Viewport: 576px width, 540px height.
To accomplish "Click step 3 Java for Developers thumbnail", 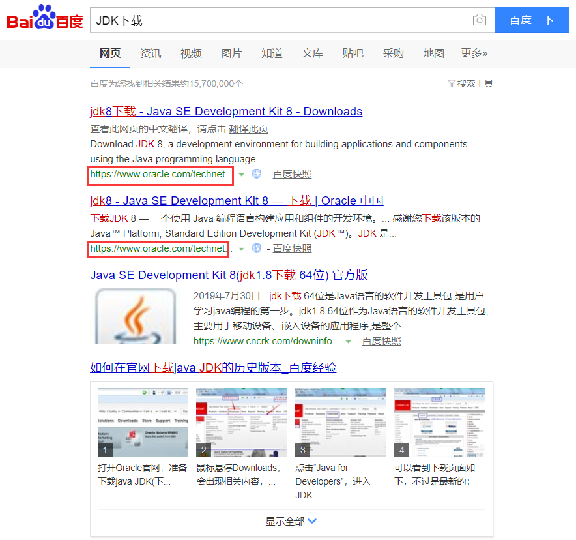I will tap(341, 423).
